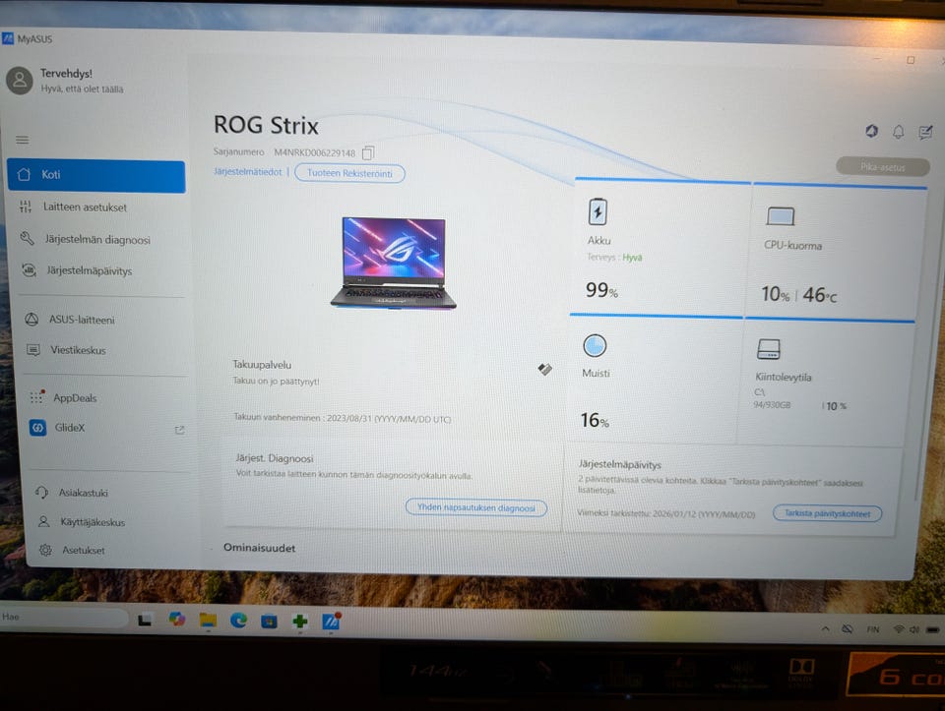Click Tuoteen Rekisteröinti button
The width and height of the screenshot is (945, 711).
pyautogui.click(x=350, y=173)
